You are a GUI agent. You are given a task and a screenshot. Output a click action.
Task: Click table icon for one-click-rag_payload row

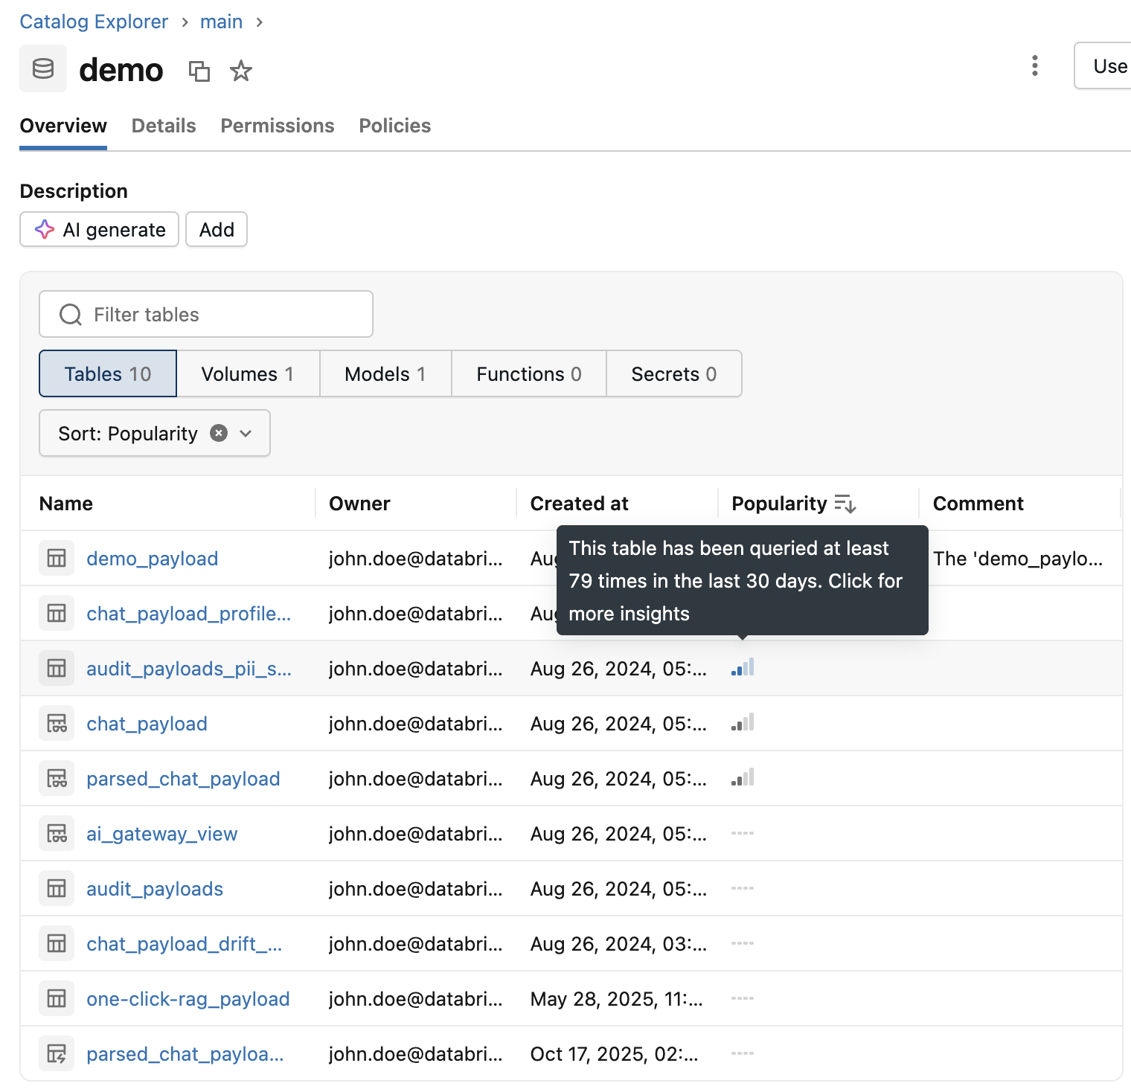(57, 999)
